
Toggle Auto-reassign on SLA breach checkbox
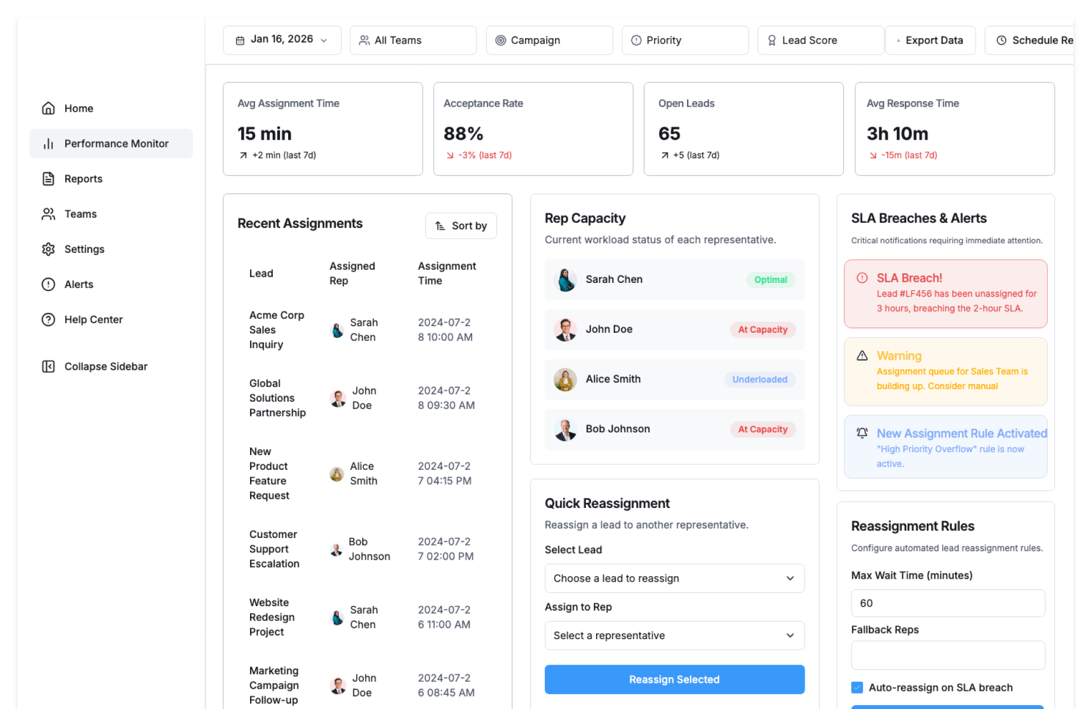tap(857, 687)
